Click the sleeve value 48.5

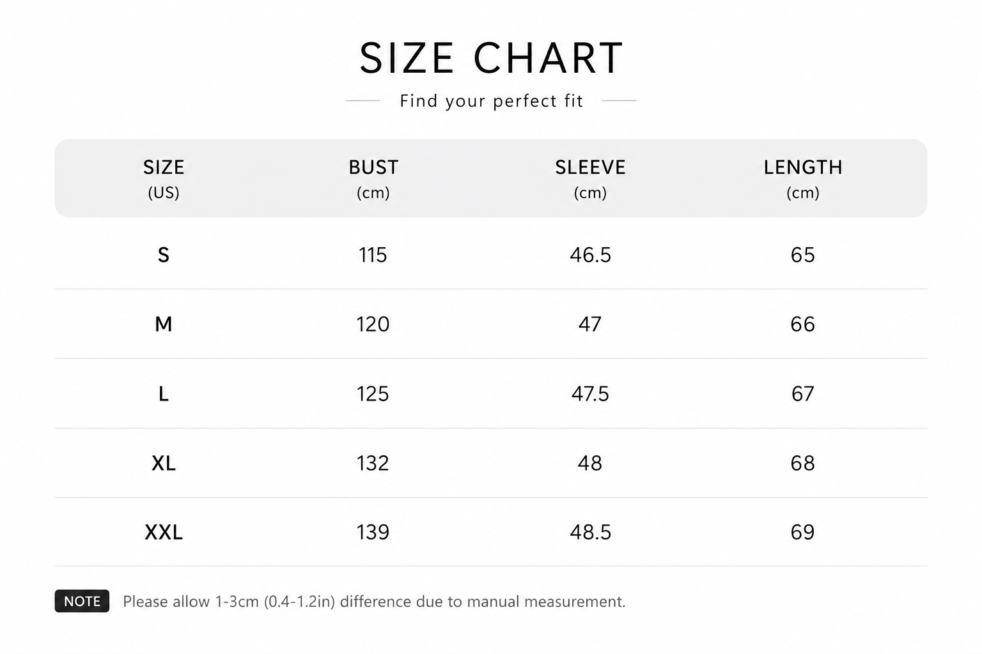point(590,532)
